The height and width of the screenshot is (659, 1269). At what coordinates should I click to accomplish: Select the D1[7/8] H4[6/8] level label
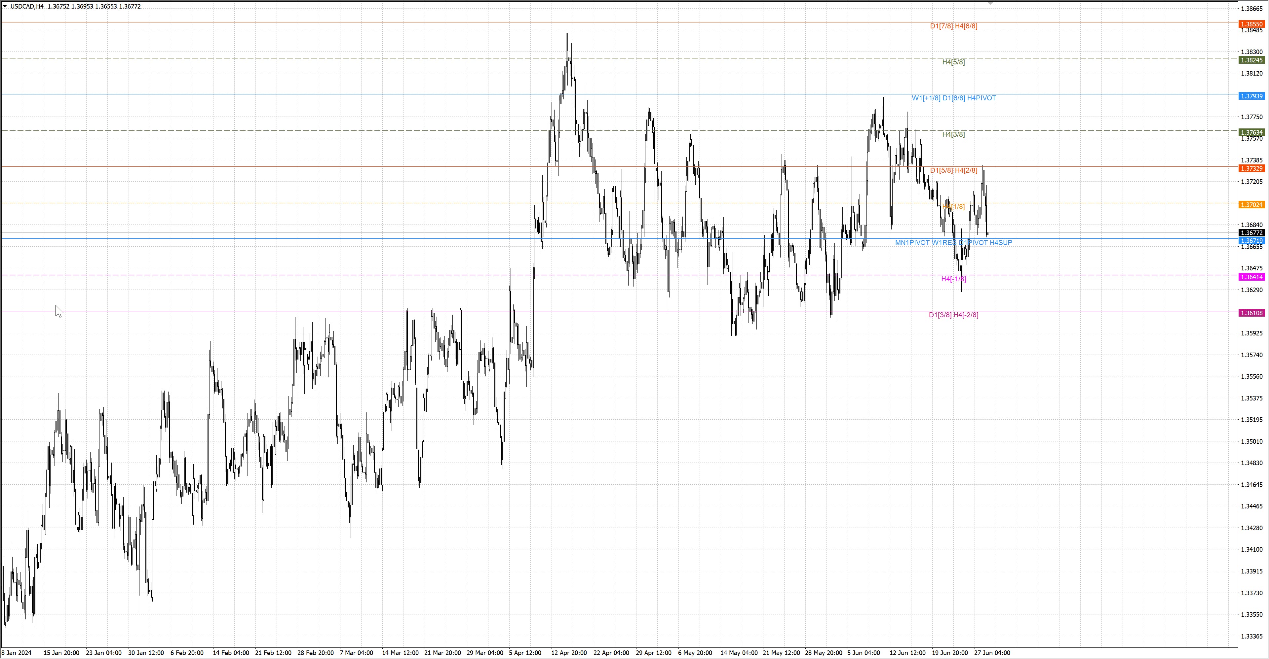pos(953,26)
